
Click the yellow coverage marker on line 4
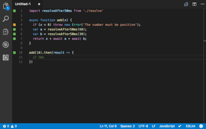14,25
